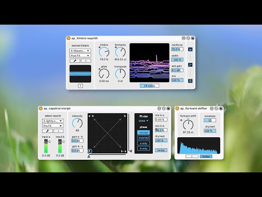
Task: Click the info button next to timbre resynth wrench
Action: pyautogui.click(x=86, y=61)
